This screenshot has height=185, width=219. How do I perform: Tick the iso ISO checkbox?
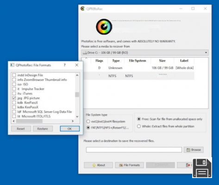tap(14, 84)
